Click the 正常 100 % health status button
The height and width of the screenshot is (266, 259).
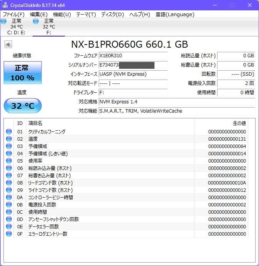point(23,73)
